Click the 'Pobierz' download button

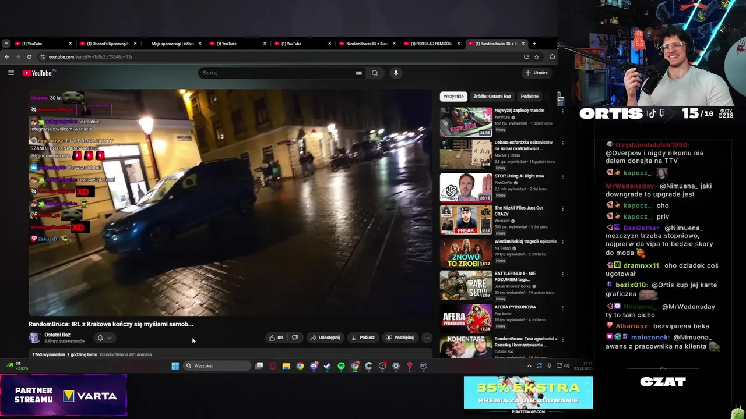click(x=363, y=338)
